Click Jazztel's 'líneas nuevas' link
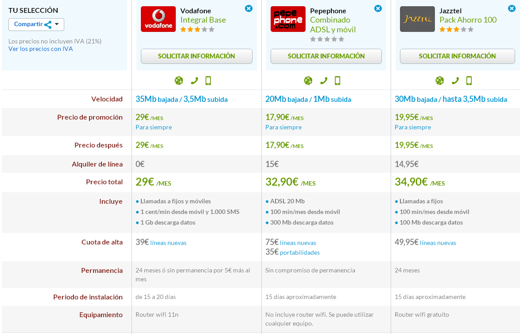The height and width of the screenshot is (334, 520). tap(438, 243)
